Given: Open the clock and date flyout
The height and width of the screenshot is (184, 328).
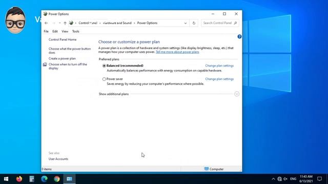Looking at the screenshot, I should pyautogui.click(x=306, y=179).
